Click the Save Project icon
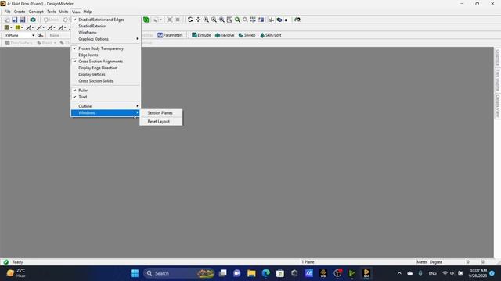501x281 pixels. tap(15, 20)
